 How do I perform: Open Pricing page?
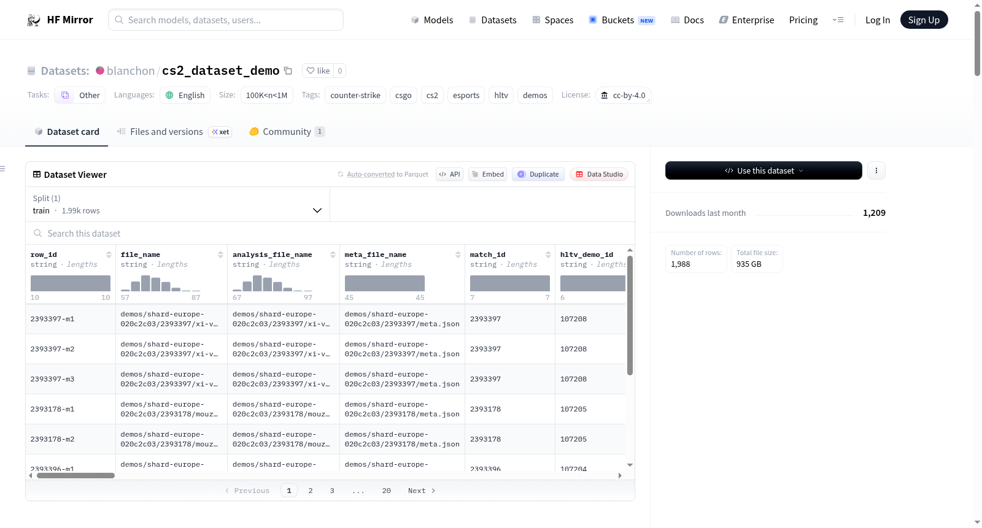coord(803,20)
